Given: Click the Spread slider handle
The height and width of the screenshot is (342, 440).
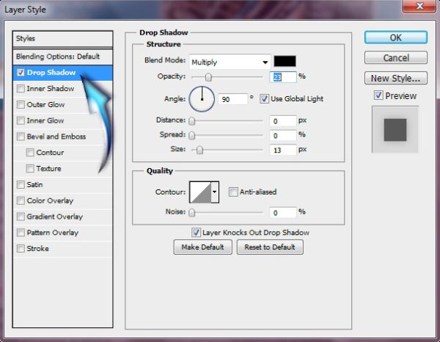Looking at the screenshot, I should pos(192,135).
